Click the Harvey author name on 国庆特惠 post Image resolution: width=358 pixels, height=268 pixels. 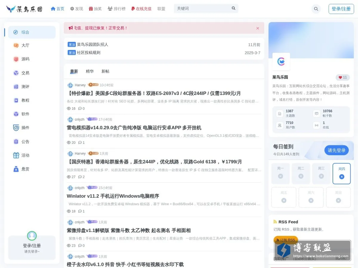click(x=80, y=154)
